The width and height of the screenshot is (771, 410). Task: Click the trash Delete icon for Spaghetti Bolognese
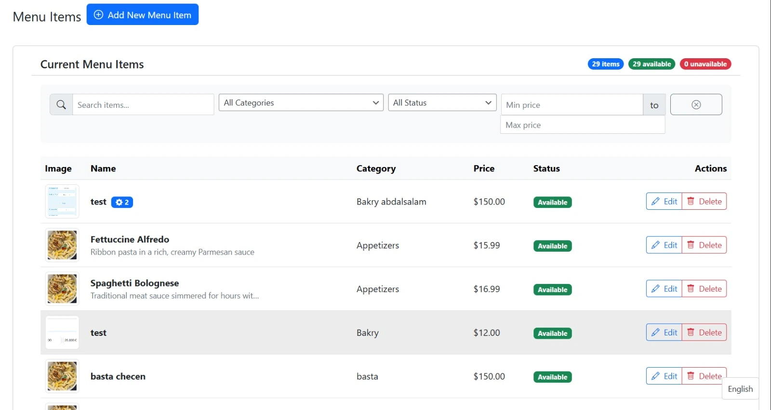tap(691, 289)
